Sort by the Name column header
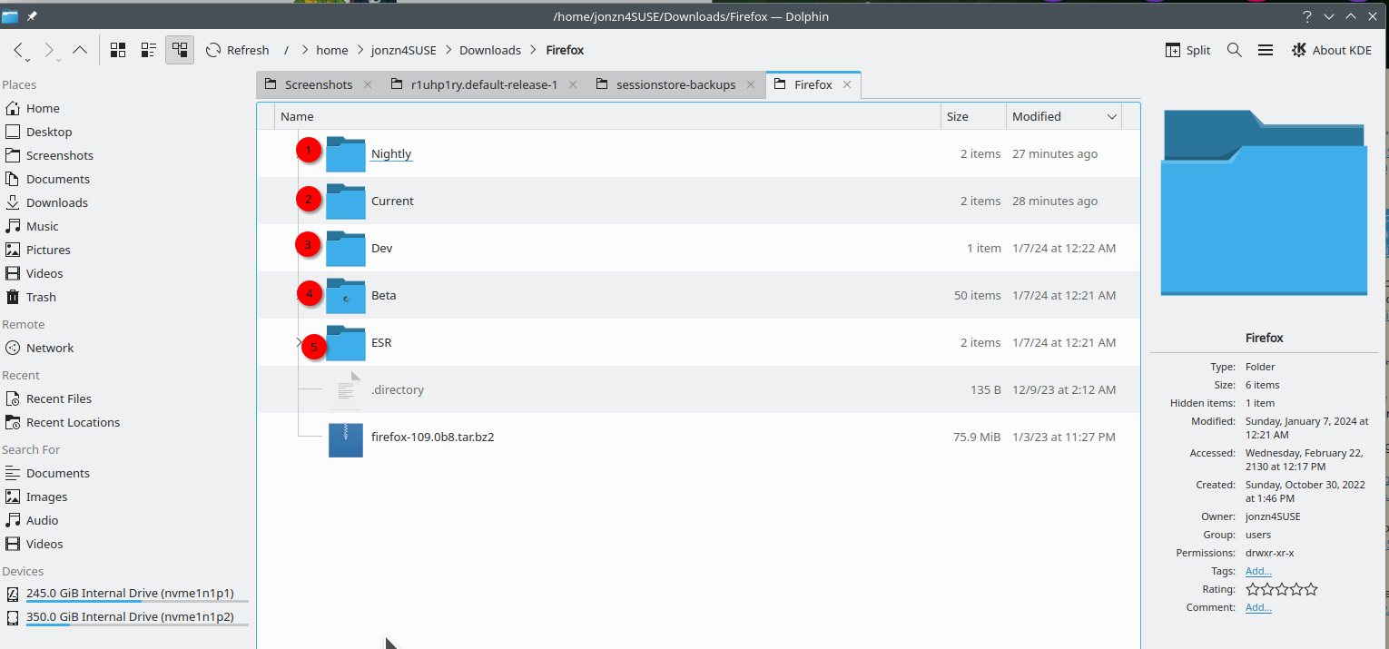 pyautogui.click(x=607, y=116)
